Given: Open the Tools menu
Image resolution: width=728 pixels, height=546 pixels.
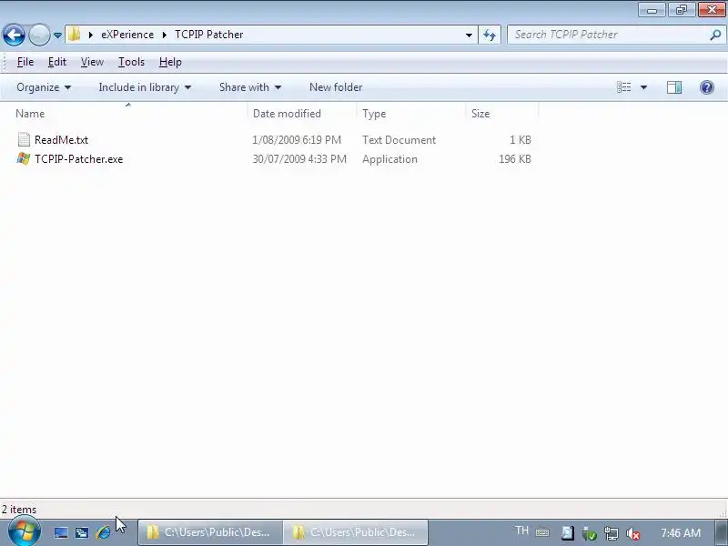Looking at the screenshot, I should coord(131,62).
